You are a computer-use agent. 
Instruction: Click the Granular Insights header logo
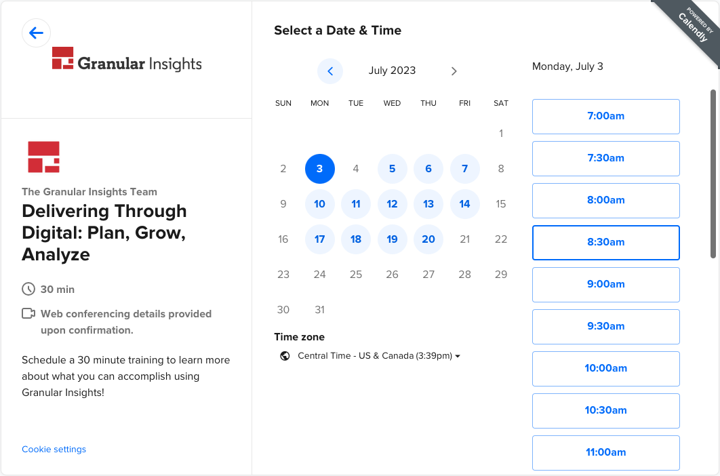pyautogui.click(x=127, y=59)
